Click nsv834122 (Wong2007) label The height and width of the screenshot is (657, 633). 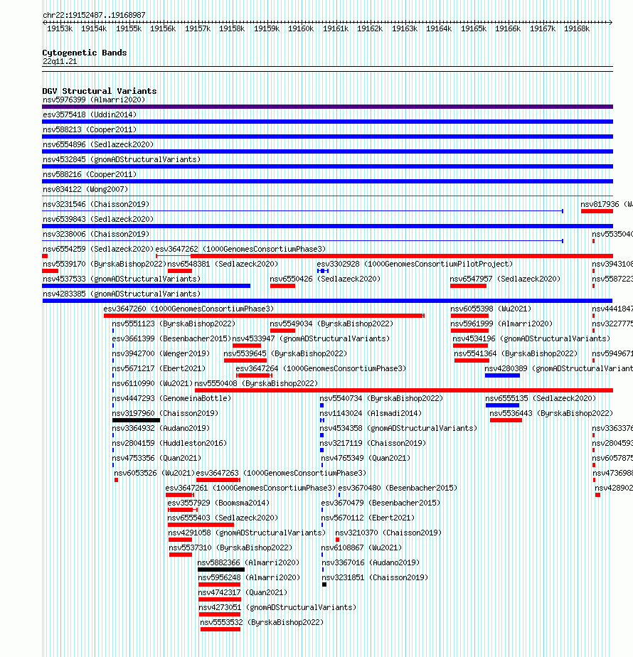tap(85, 189)
